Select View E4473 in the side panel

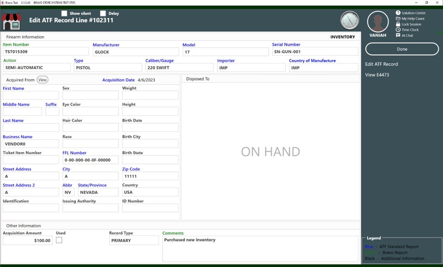click(377, 75)
